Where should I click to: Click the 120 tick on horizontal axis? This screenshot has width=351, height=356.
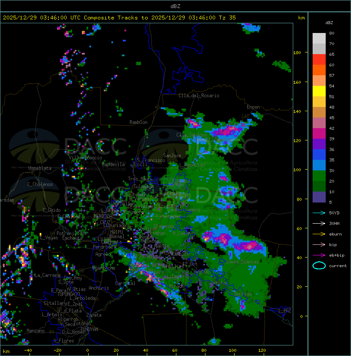(x=262, y=351)
